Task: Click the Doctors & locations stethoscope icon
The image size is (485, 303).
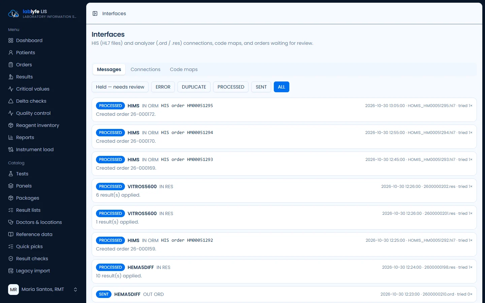Action: tap(11, 222)
